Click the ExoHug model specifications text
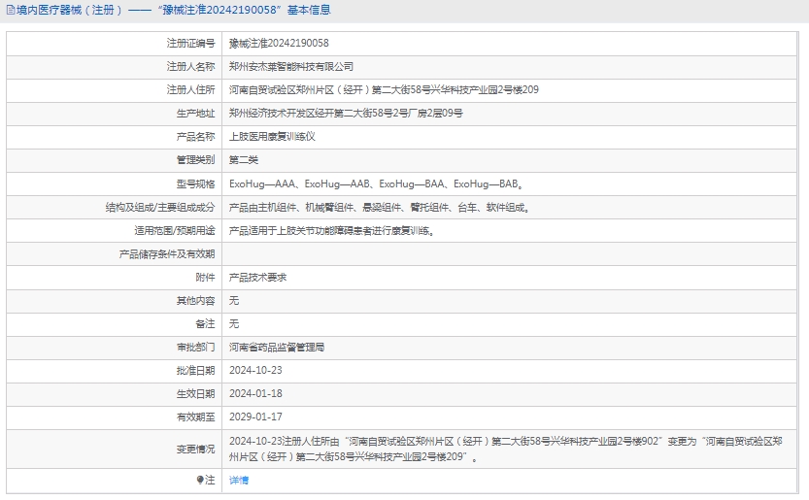This screenshot has width=809, height=500. click(x=376, y=183)
